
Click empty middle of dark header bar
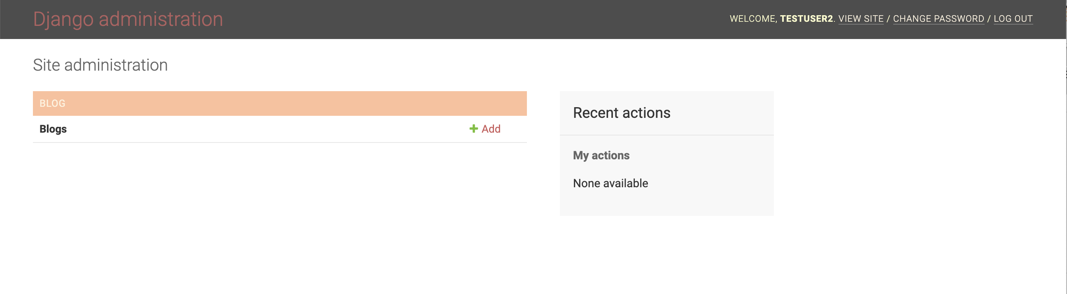point(456,19)
